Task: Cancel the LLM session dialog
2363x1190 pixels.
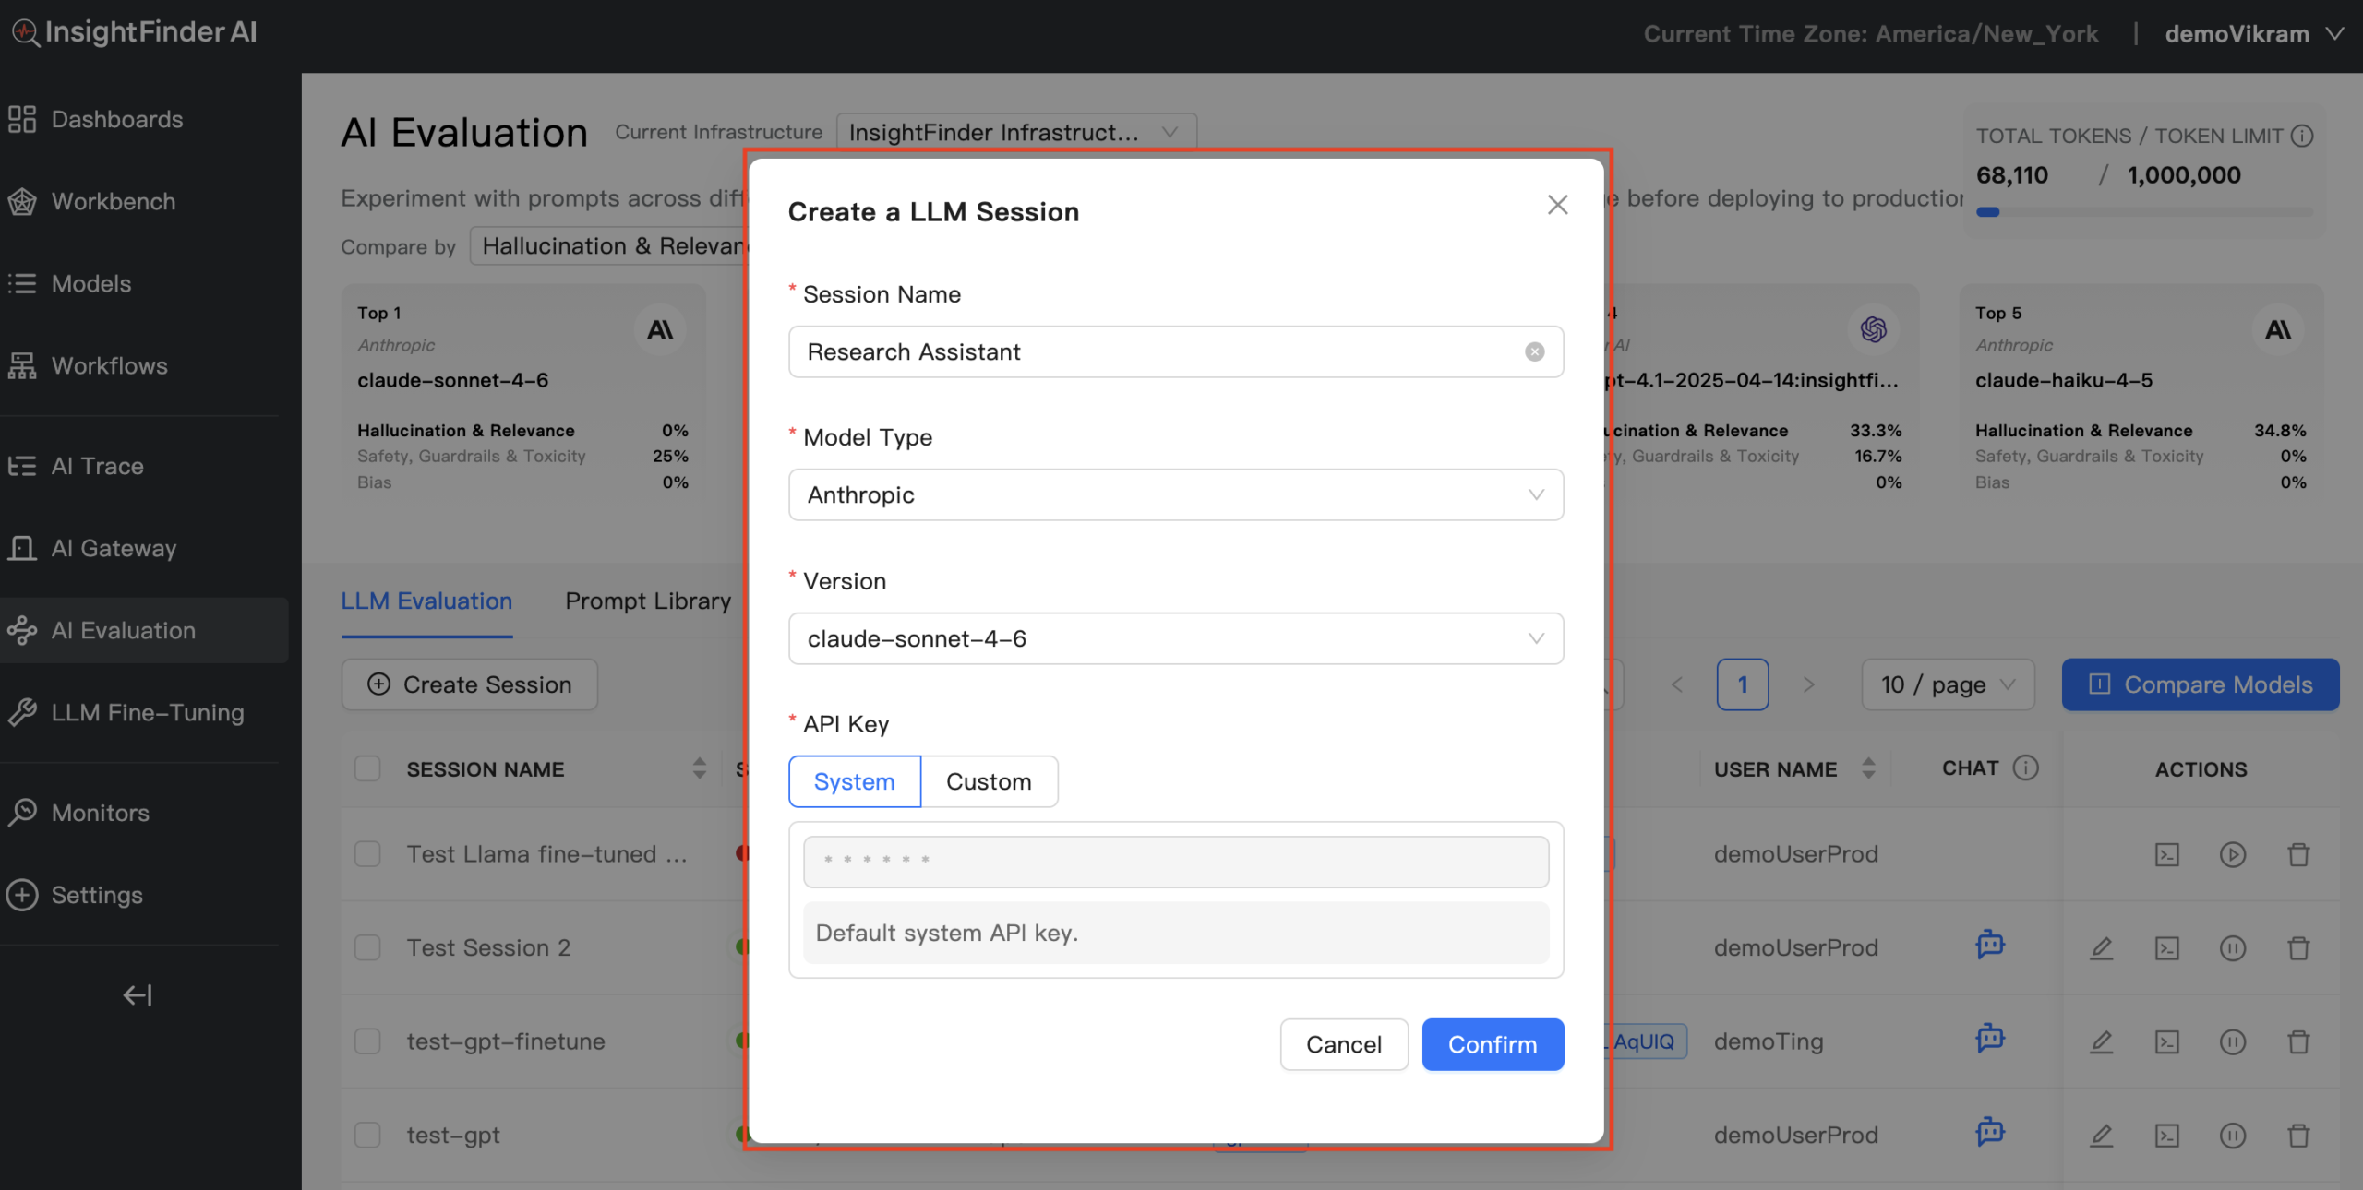Action: (x=1344, y=1044)
